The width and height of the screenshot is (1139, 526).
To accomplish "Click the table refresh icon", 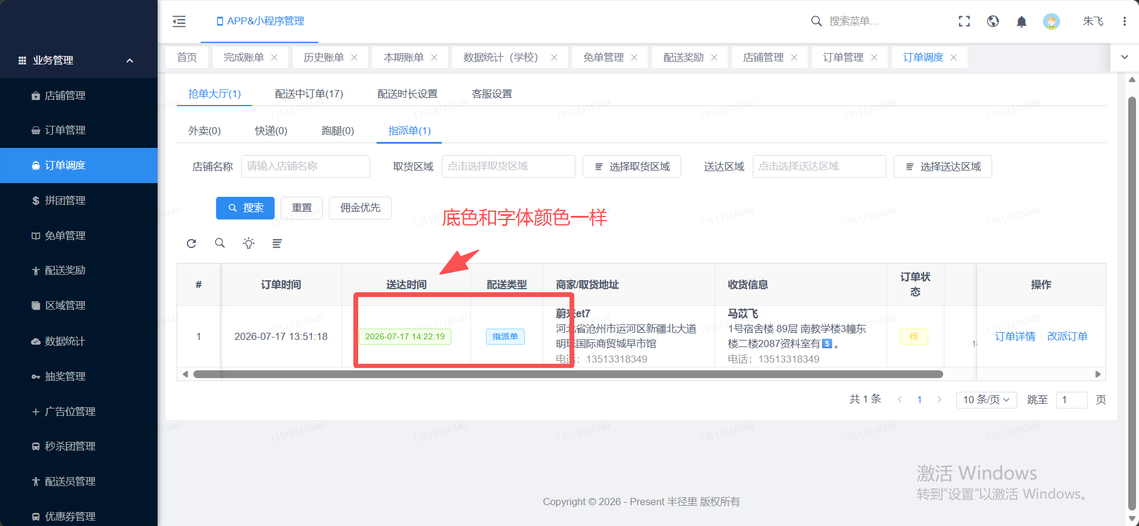I will [191, 243].
